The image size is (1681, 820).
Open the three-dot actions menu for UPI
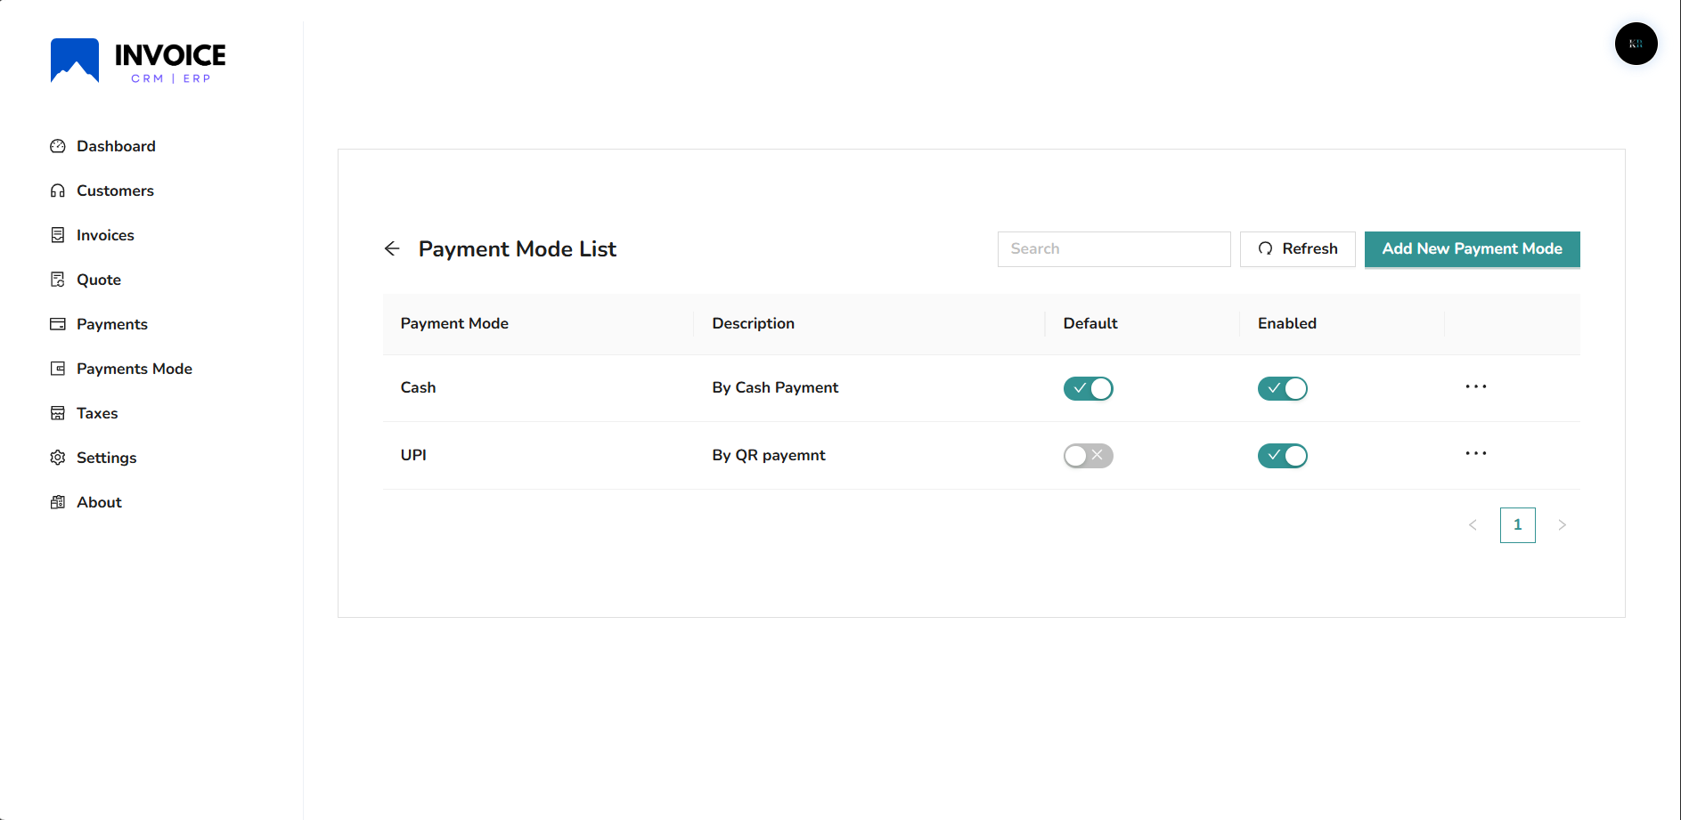pyautogui.click(x=1475, y=453)
